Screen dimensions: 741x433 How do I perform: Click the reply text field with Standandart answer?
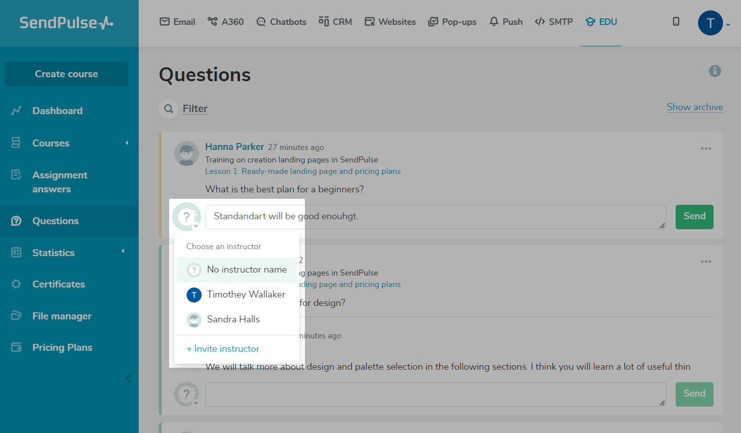435,217
